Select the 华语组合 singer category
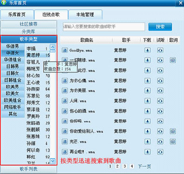The width and height of the screenshot is (184, 174). pyautogui.click(x=13, y=60)
